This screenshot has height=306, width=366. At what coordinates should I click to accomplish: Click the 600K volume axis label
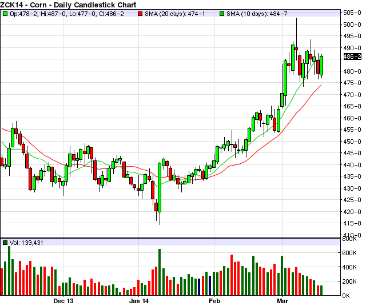tap(349, 253)
